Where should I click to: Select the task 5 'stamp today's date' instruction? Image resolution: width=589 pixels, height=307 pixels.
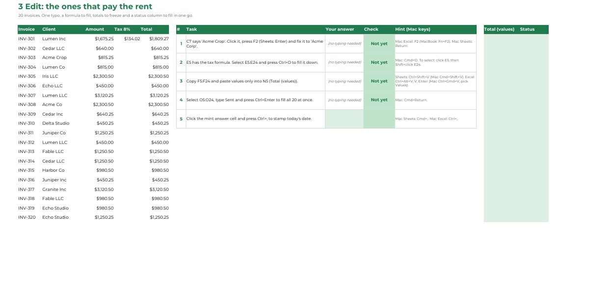(x=255, y=119)
